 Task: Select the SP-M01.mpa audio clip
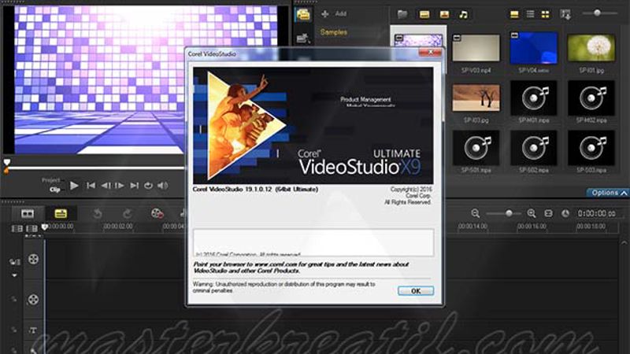coord(534,98)
